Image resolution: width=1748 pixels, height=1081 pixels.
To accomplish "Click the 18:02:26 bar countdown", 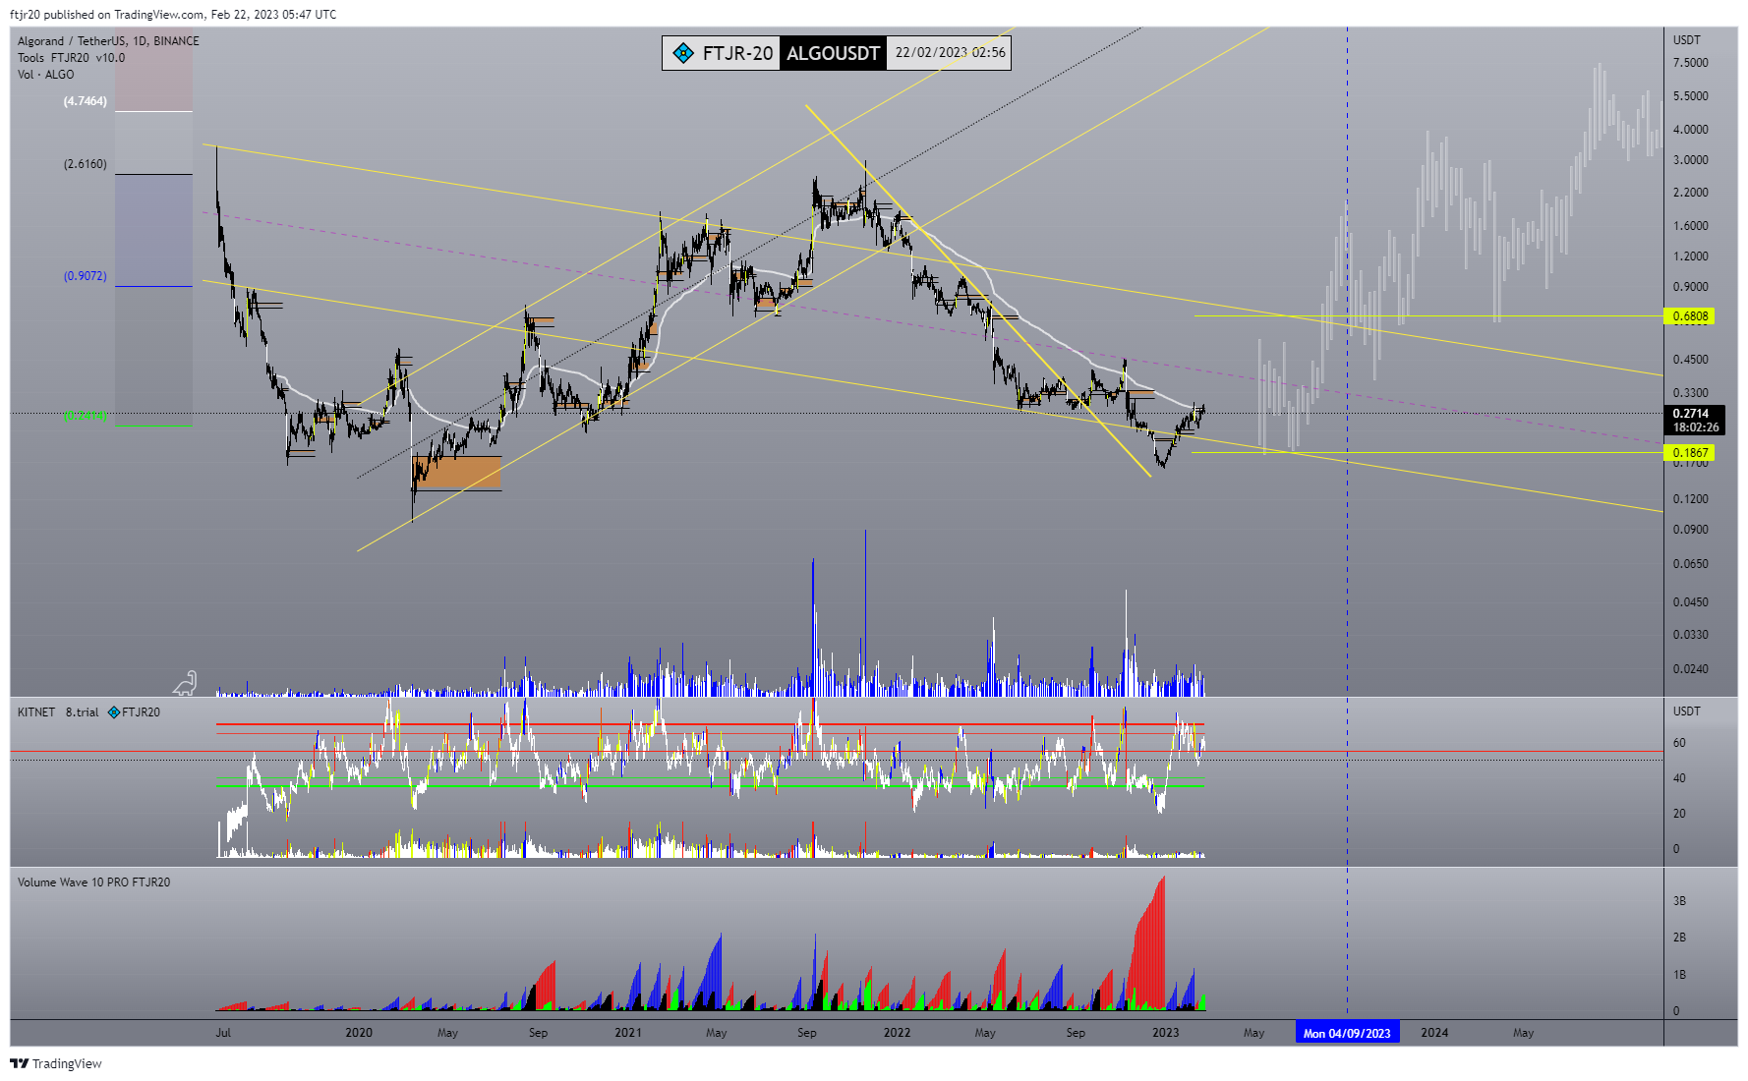I will (x=1695, y=427).
